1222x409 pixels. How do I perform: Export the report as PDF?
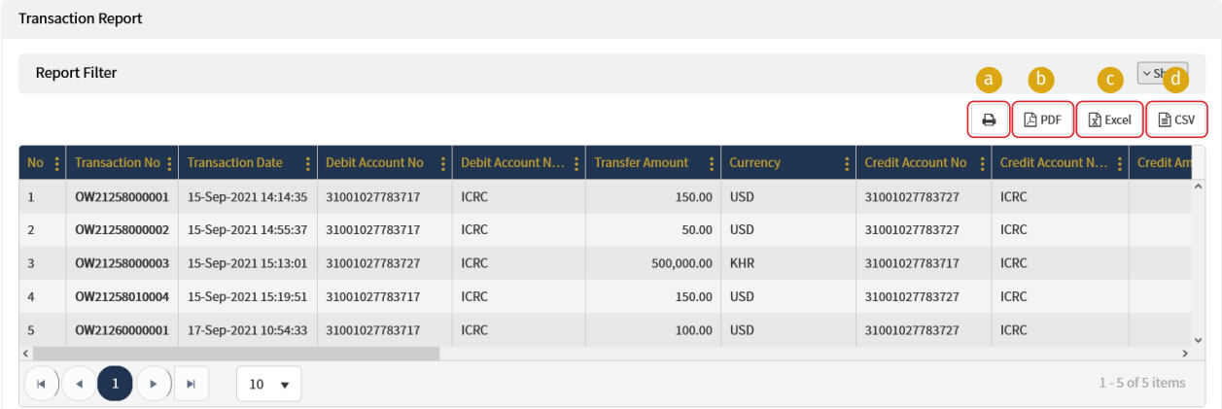click(1043, 120)
